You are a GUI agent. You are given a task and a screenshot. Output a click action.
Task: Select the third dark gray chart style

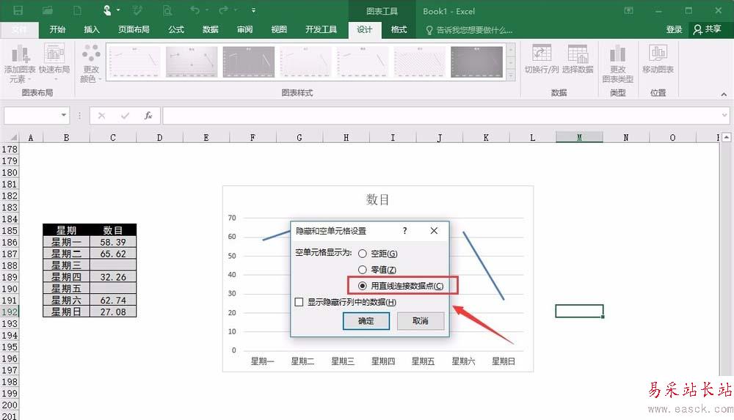(249, 62)
